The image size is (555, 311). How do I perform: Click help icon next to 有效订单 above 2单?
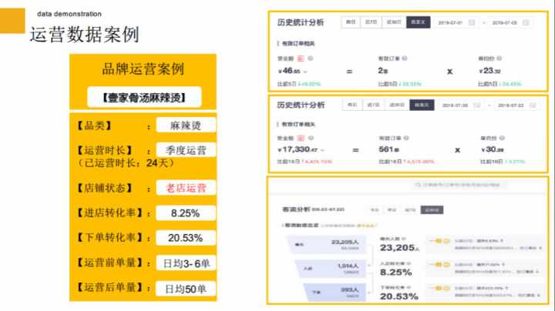[405, 59]
